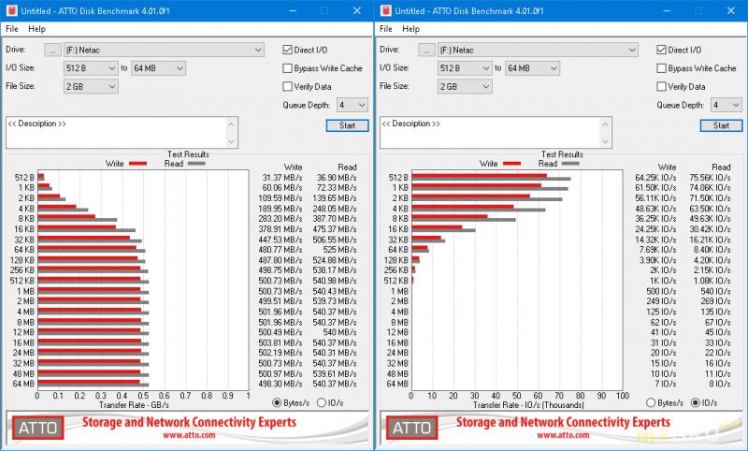The width and height of the screenshot is (748, 451).
Task: Close the right ATTO window
Action: point(731,10)
